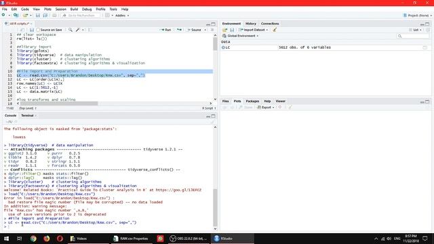This screenshot has width=434, height=244.
Task: Switch to the Terminal tab
Action: [x=27, y=115]
